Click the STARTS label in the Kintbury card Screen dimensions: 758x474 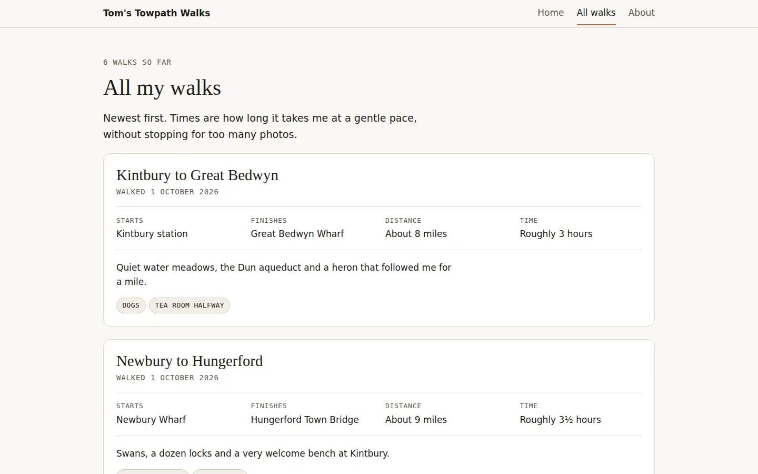[129, 221]
